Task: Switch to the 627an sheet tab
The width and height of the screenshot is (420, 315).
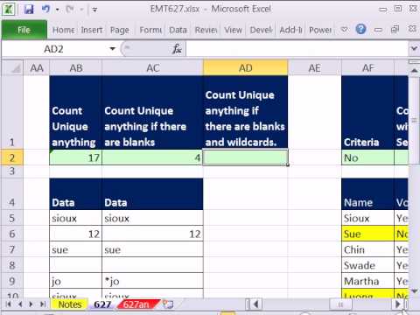Action: [136, 304]
